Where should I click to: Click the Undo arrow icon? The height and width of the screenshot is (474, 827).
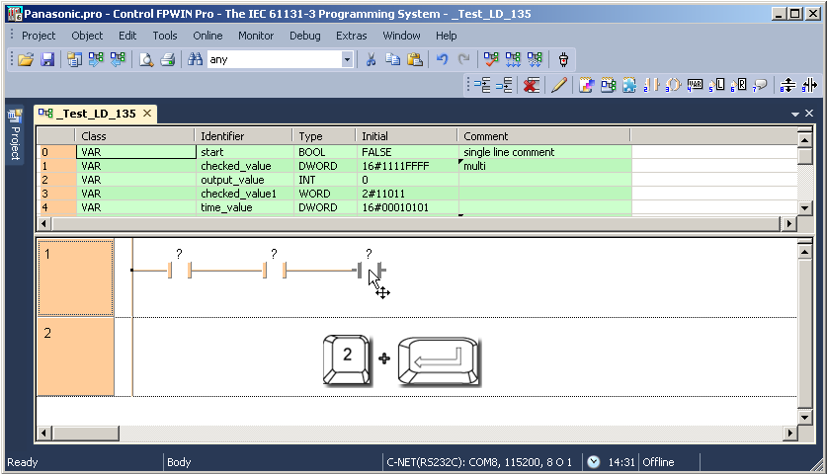443,59
